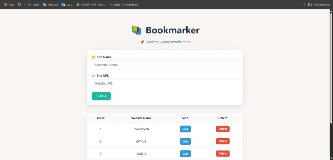Submit the bookmark form
Screen dimensions: 333x160
coord(101,96)
